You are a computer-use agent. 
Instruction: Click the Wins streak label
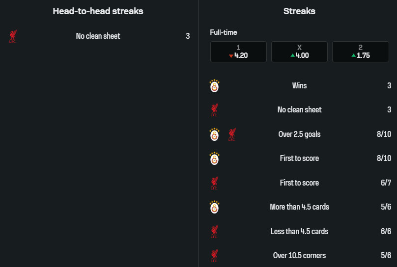click(x=299, y=86)
